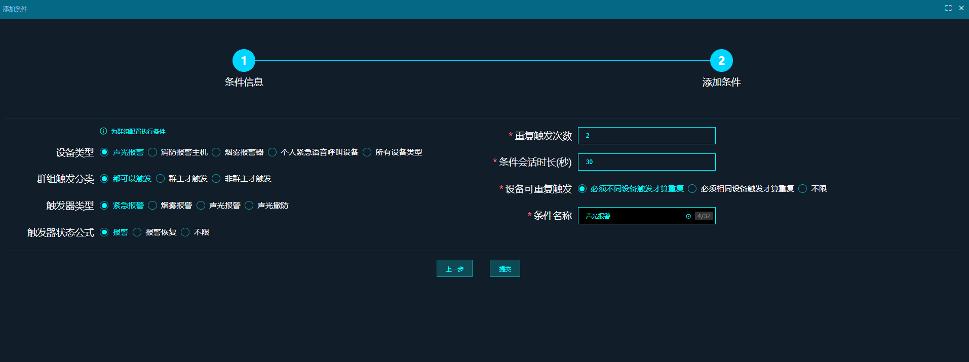
Task: Select 所有设备类型 radio option
Action: (367, 152)
